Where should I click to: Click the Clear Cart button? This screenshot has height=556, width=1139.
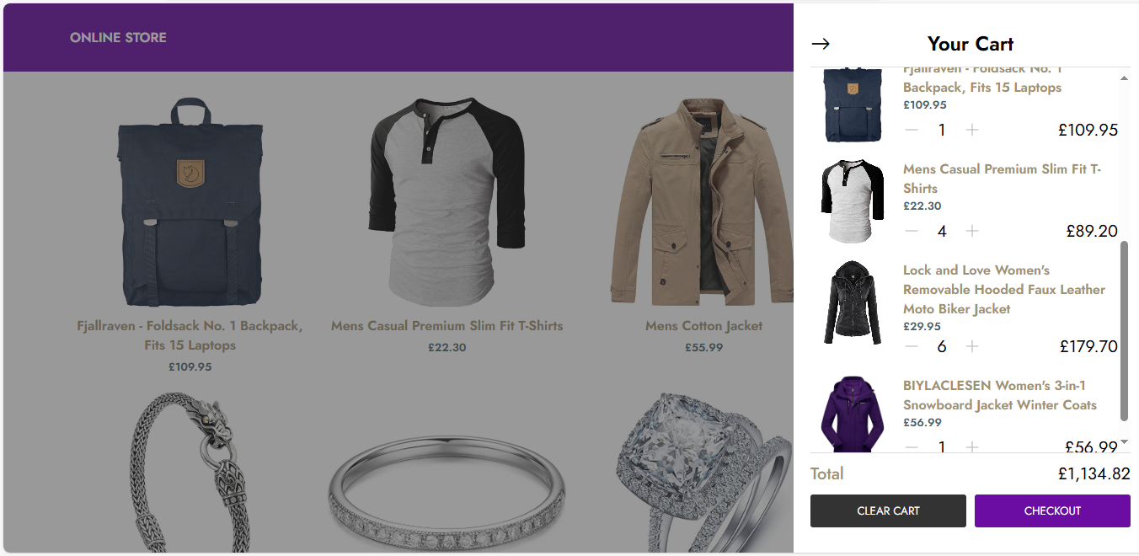coord(888,511)
